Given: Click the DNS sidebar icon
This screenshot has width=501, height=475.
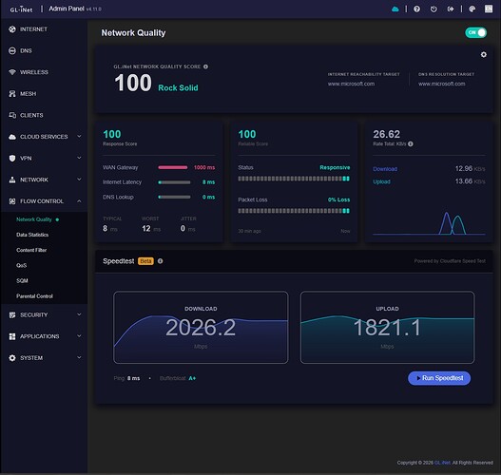Looking at the screenshot, I should coord(12,50).
